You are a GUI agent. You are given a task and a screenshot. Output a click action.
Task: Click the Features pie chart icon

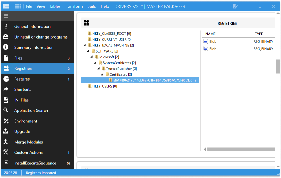(x=6, y=79)
